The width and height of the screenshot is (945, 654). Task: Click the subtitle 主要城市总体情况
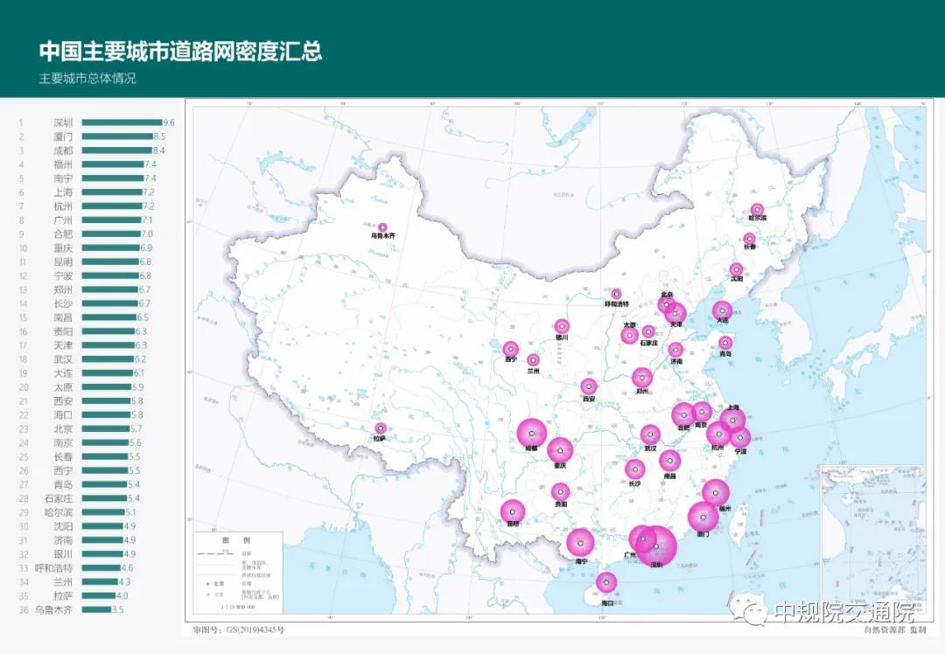point(87,78)
